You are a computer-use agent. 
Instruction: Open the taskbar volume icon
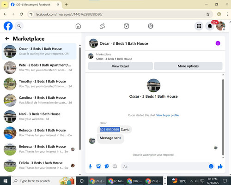pos(196,181)
